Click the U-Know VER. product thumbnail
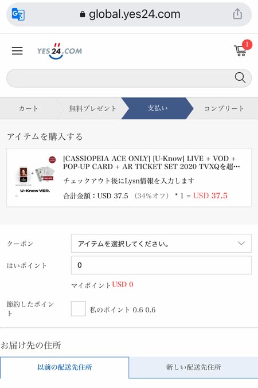 click(x=35, y=177)
